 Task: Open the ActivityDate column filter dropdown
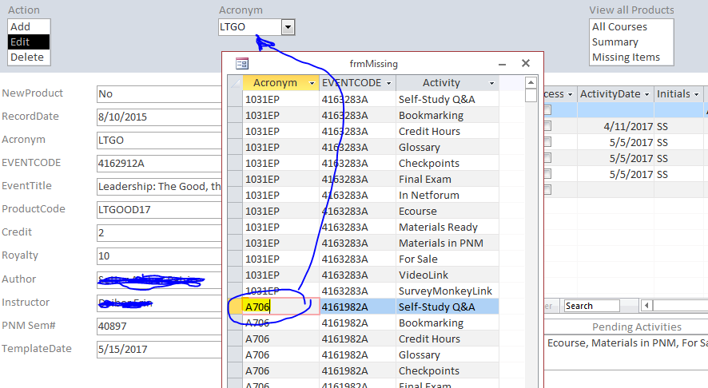[646, 94]
